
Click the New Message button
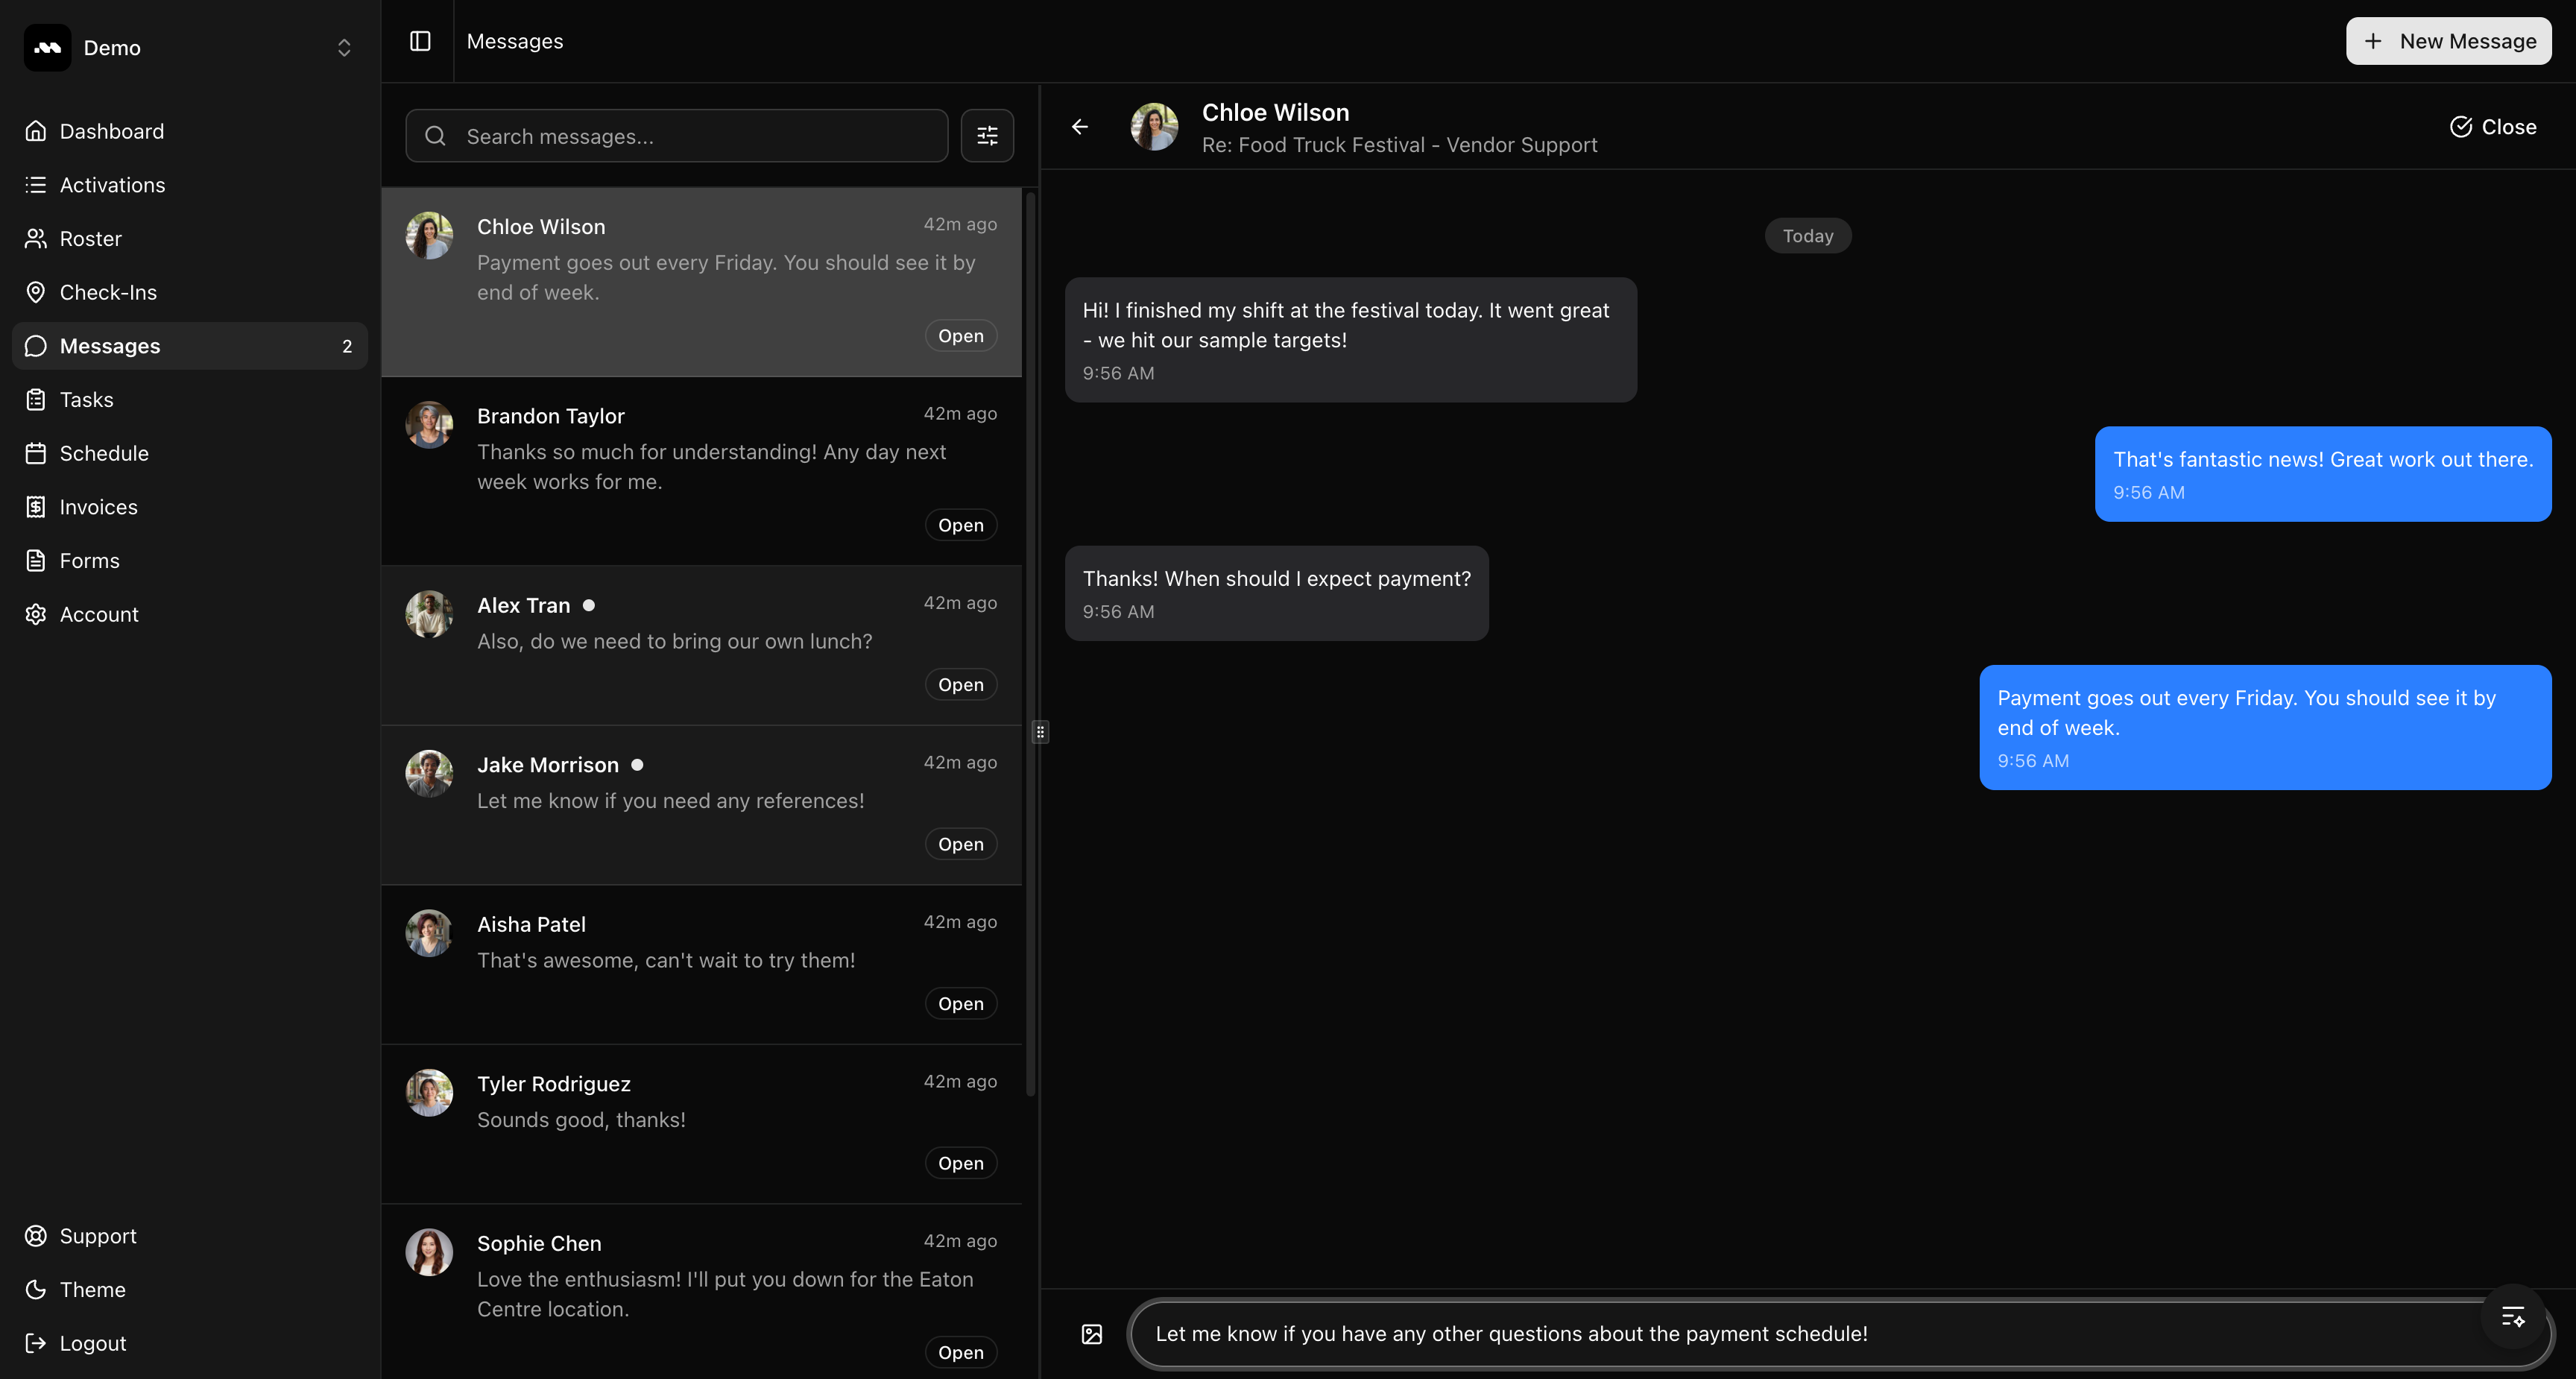click(x=2448, y=41)
